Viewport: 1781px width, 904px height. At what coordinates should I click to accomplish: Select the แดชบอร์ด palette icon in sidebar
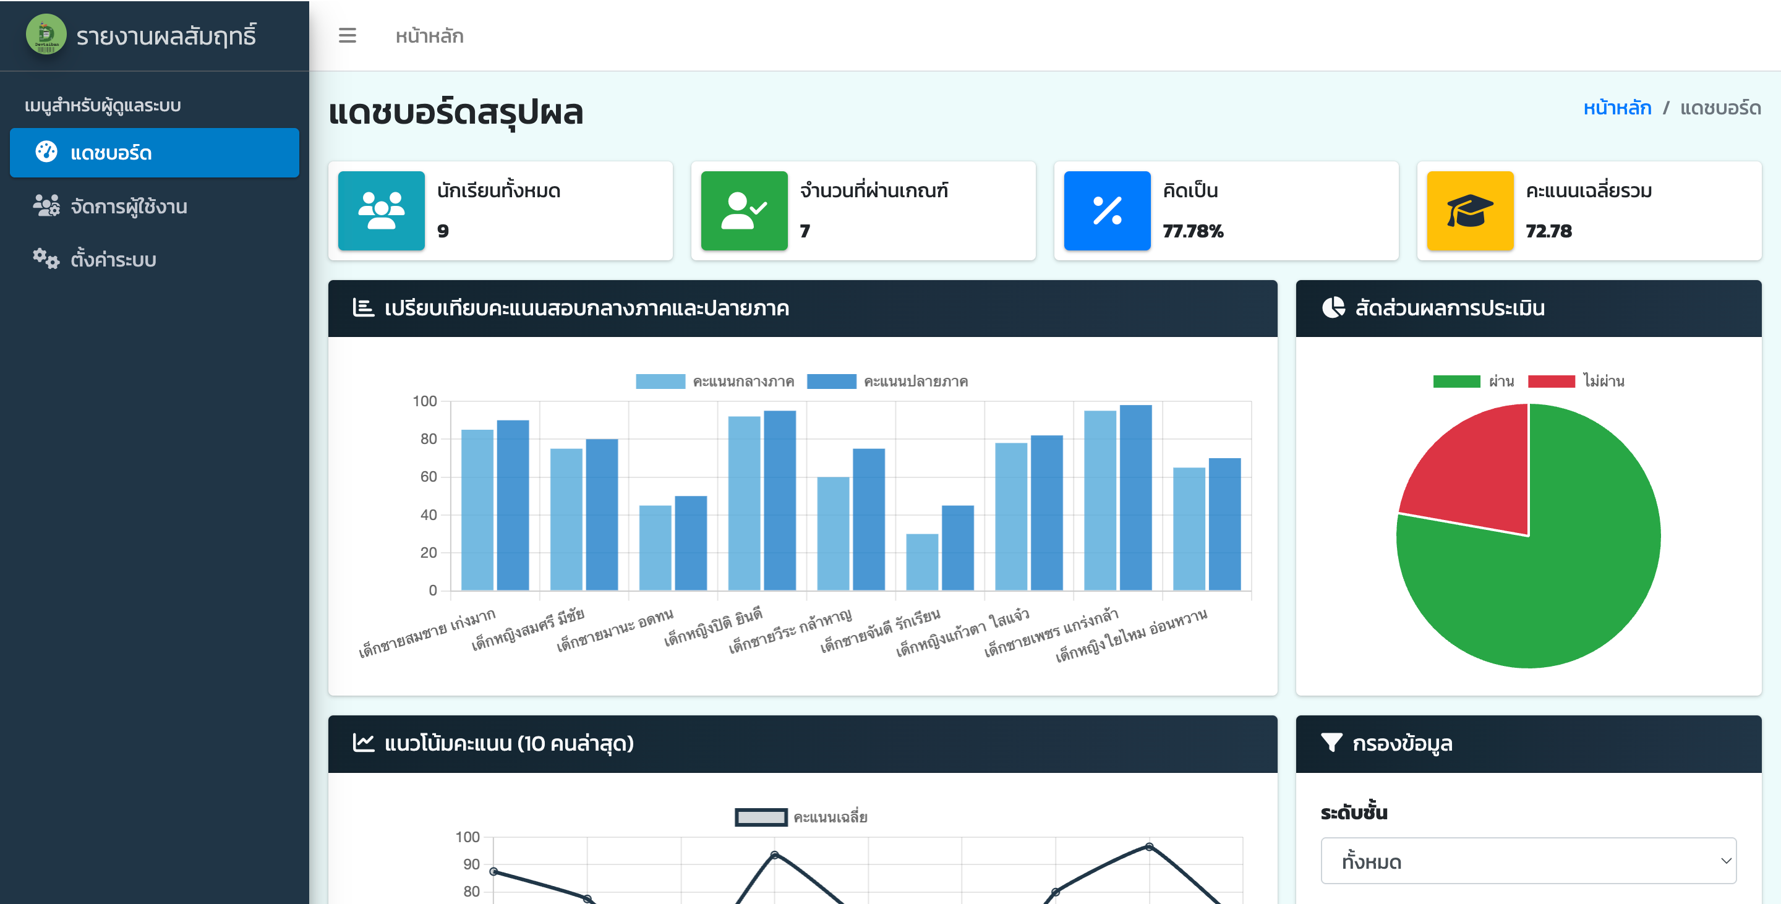tap(46, 152)
